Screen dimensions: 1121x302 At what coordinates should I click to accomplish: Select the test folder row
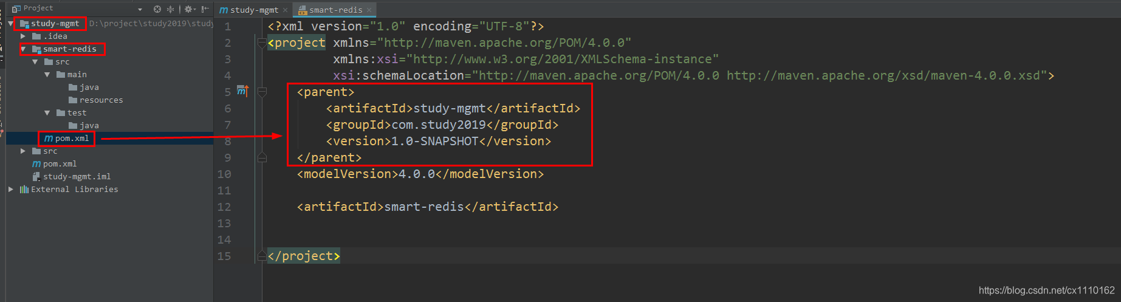pyautogui.click(x=109, y=113)
